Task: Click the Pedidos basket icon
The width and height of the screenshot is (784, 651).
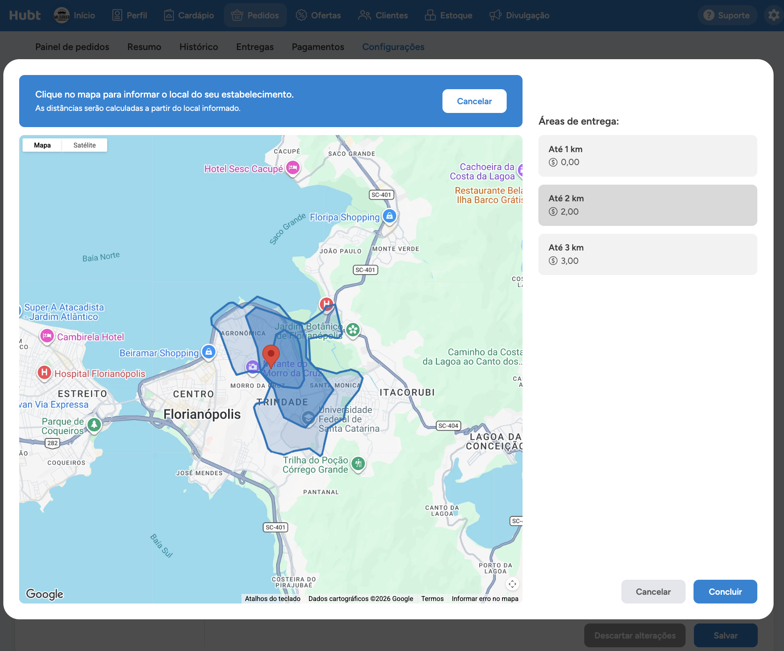Action: 237,15
